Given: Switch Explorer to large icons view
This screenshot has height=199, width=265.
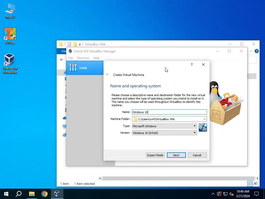Looking at the screenshot, I should pos(256,183).
